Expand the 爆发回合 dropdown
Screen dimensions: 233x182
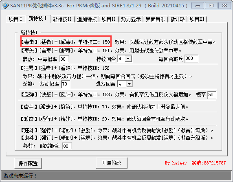click(x=129, y=84)
